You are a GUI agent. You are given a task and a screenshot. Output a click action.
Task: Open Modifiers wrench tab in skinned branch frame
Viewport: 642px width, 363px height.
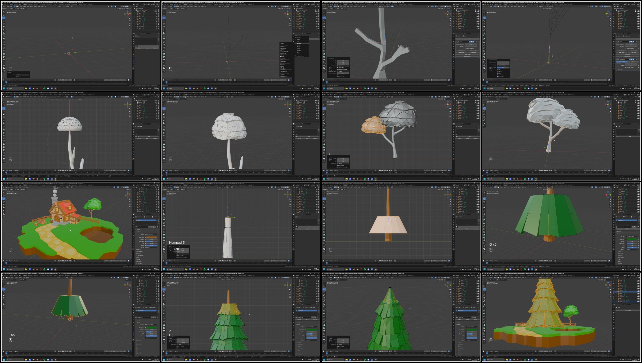click(x=454, y=57)
